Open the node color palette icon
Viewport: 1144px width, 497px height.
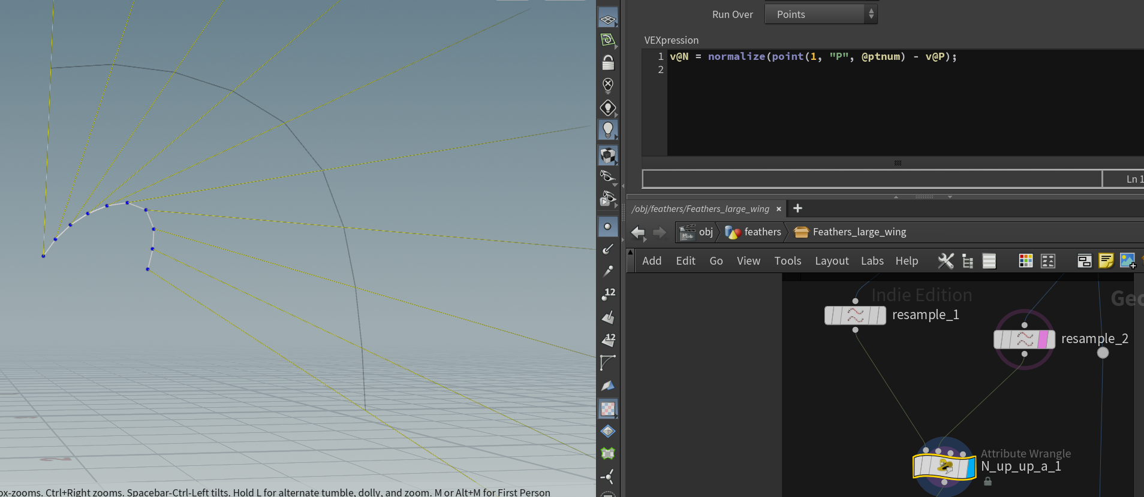coord(1025,261)
